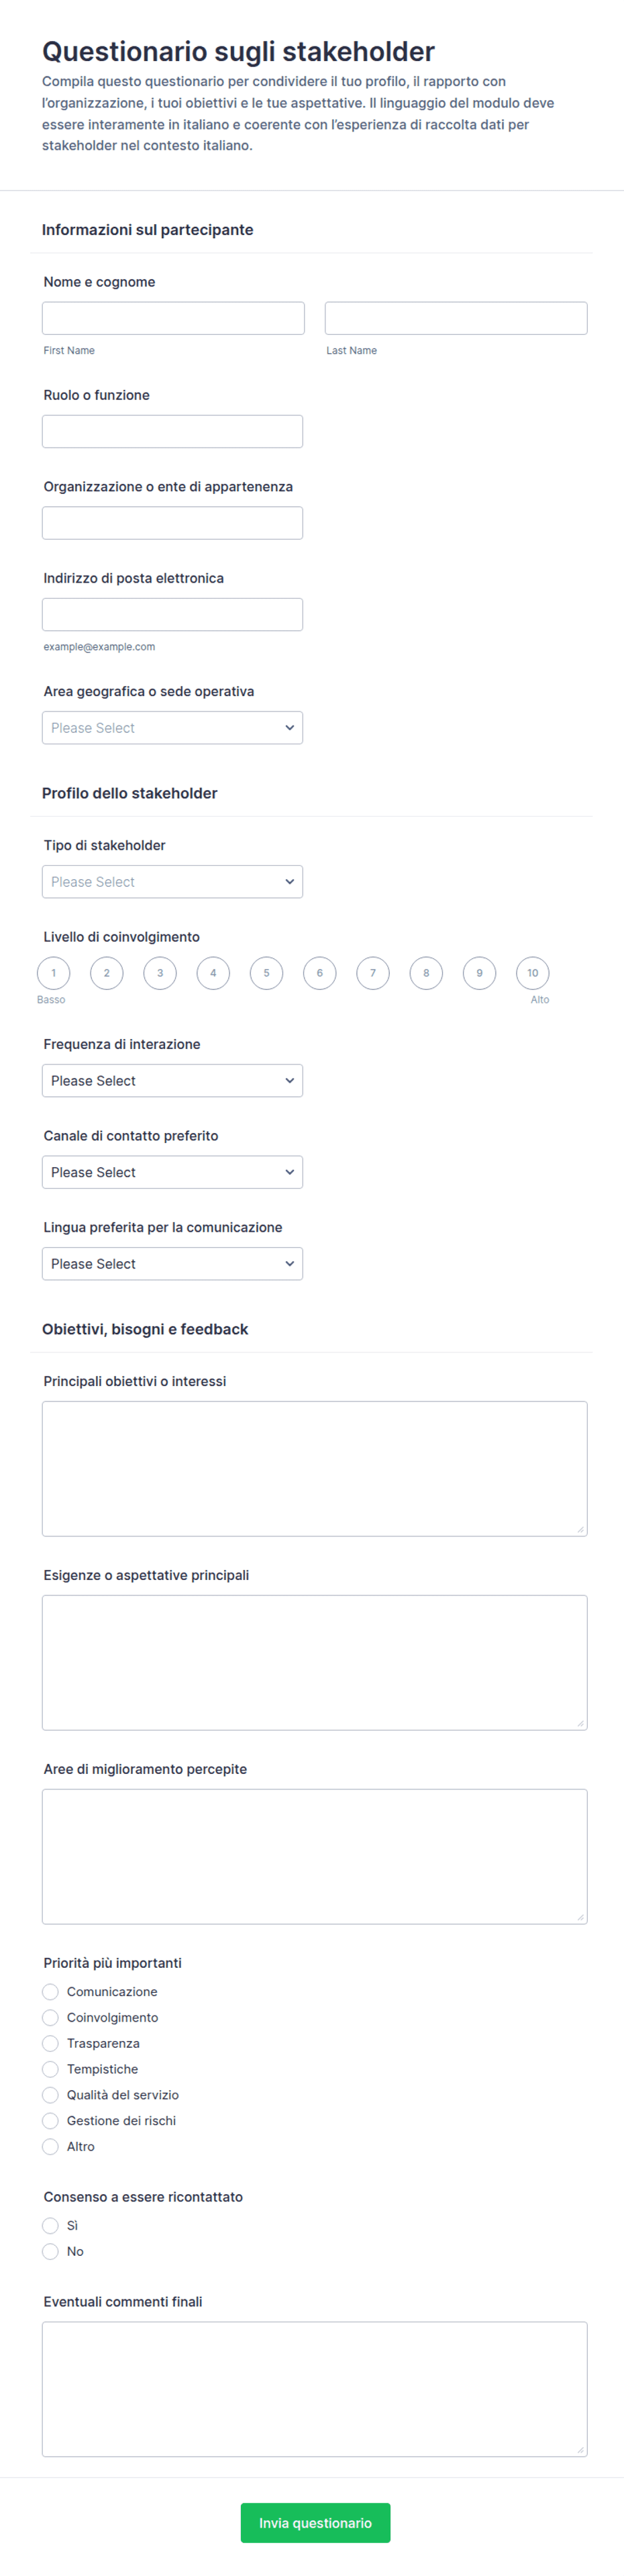Click the Principali obiettivi o interessi text area
This screenshot has width=624, height=2576.
click(x=315, y=1468)
